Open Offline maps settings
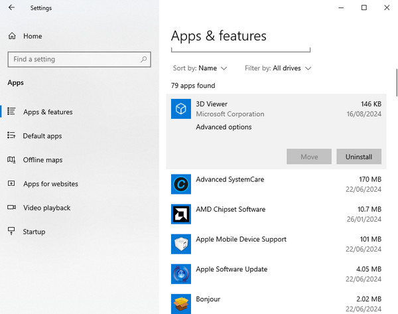The image size is (398, 314). point(42,160)
